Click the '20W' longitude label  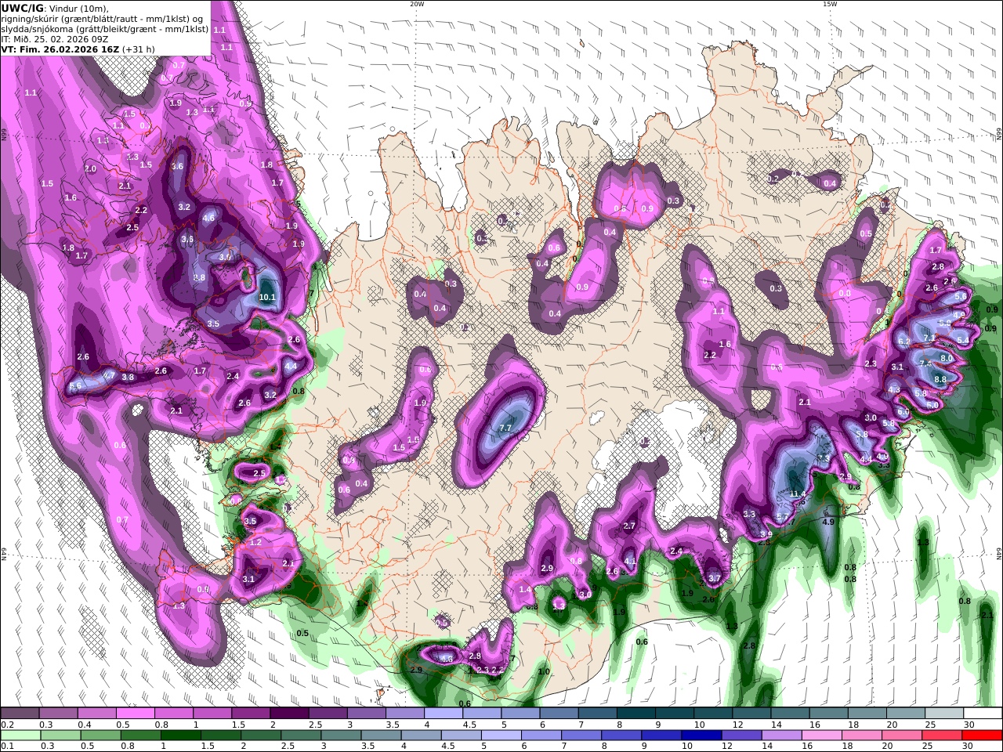[416, 4]
